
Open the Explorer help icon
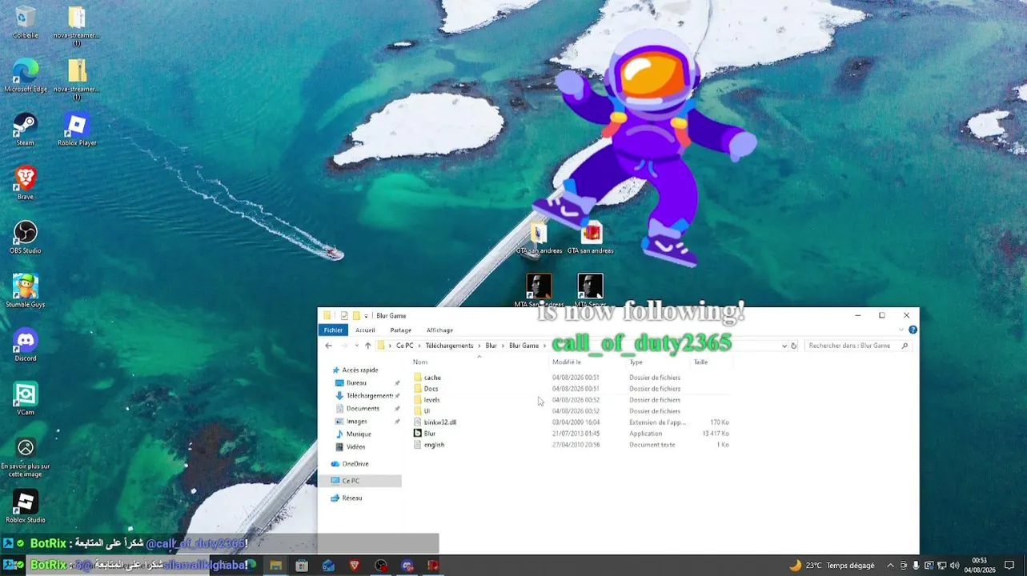[x=913, y=330]
